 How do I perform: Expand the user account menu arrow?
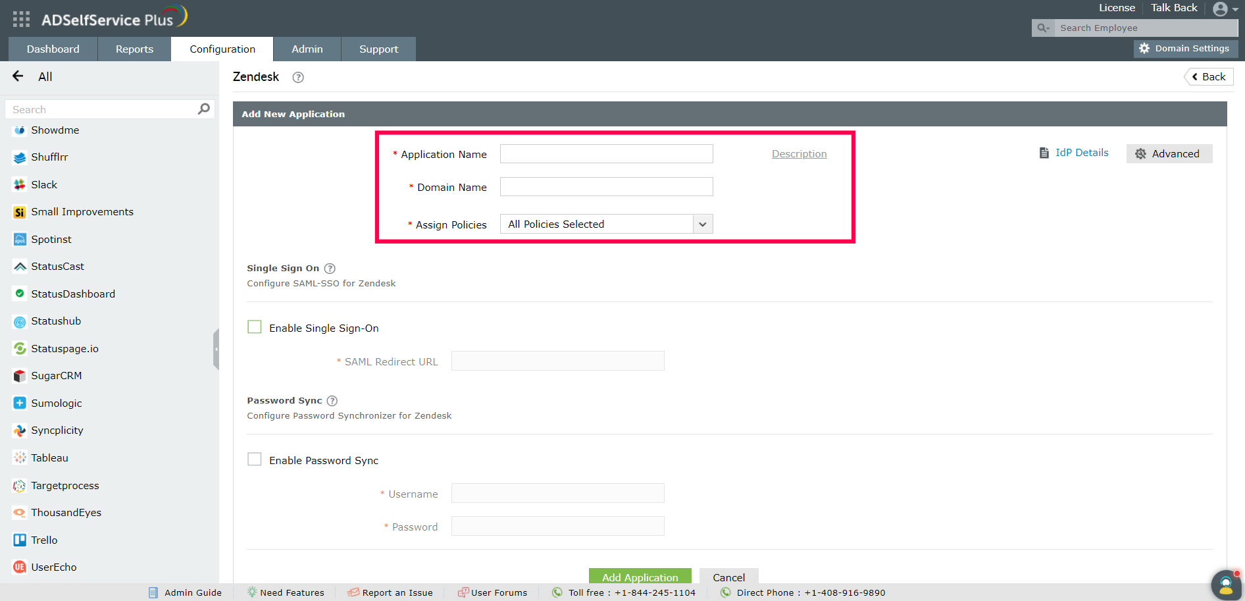[x=1235, y=10]
